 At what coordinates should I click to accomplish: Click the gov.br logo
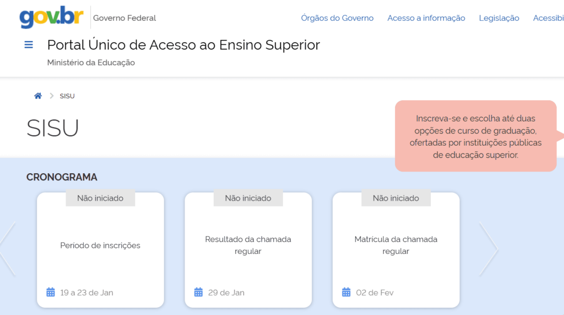[51, 18]
